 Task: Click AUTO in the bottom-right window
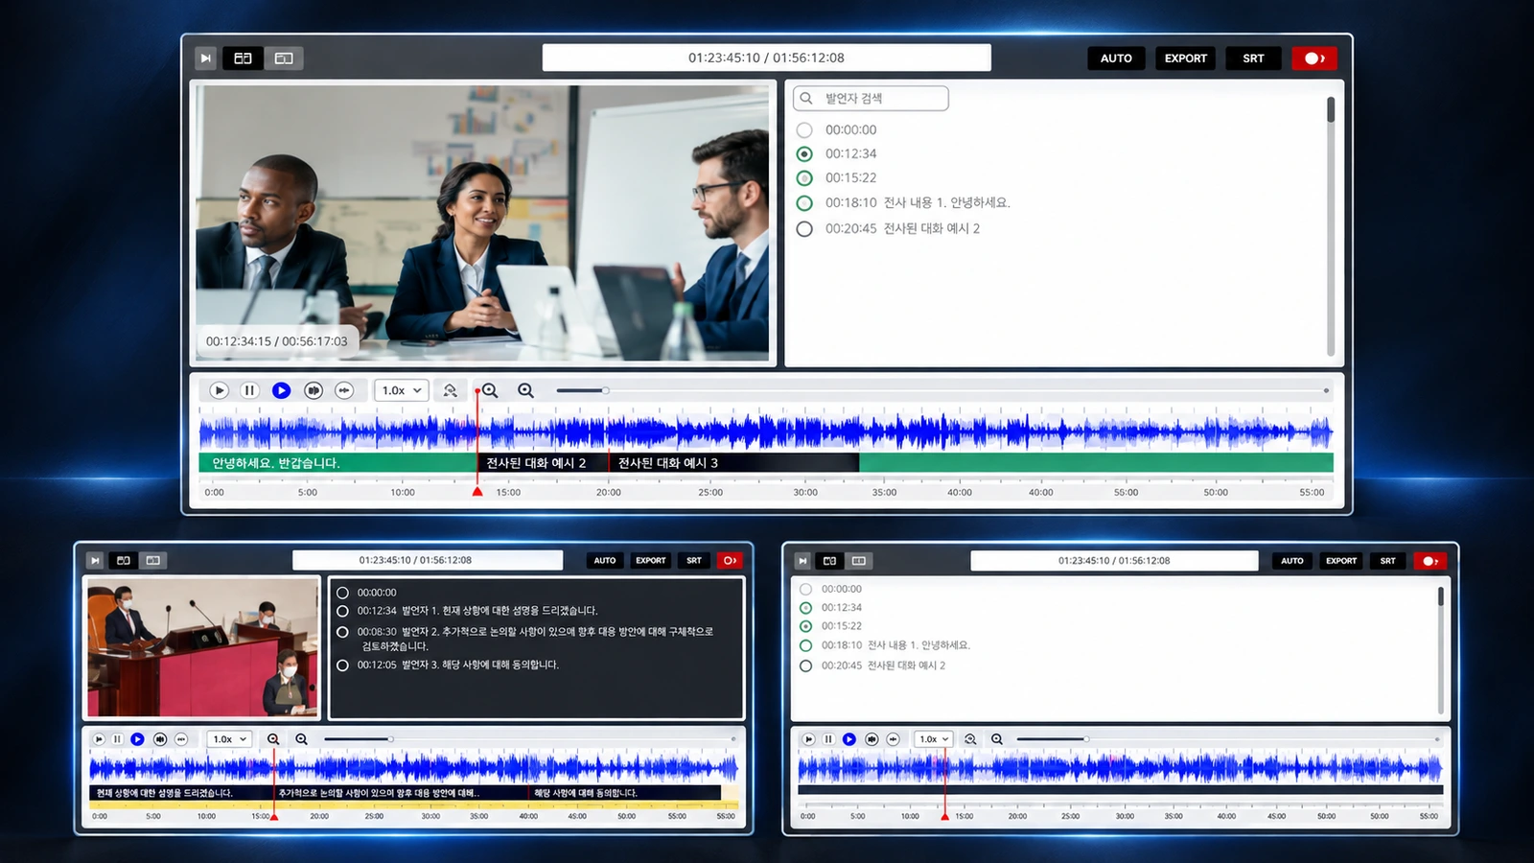(1292, 561)
